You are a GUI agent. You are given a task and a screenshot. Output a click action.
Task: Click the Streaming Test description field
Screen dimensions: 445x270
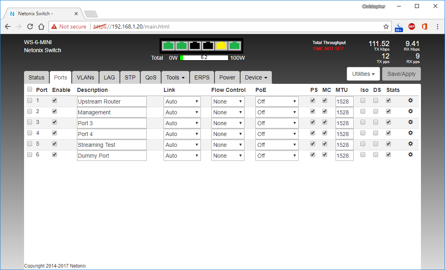click(111, 145)
